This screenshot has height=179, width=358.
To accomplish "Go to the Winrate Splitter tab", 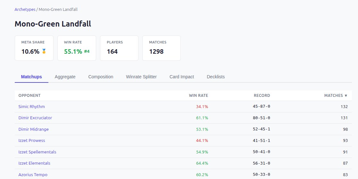I will 141,77.
